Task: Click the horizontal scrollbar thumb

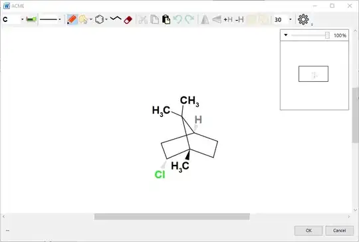Action: coord(172,217)
